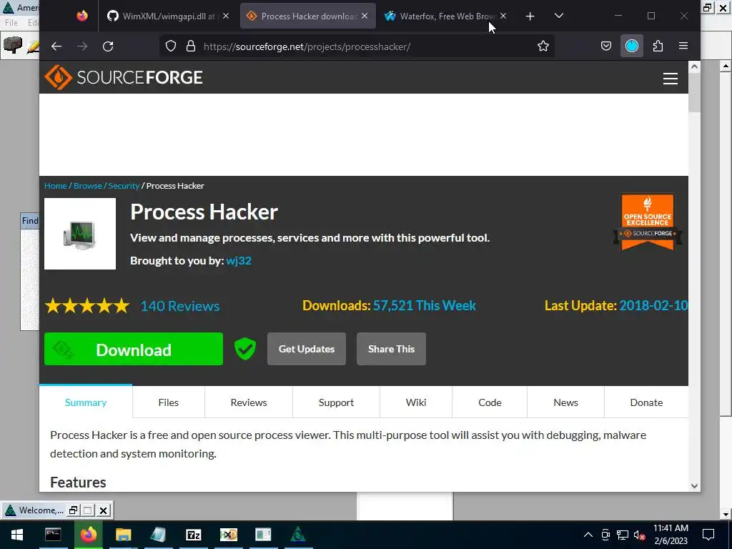Close the Process Hacker tab
Viewport: 732px width, 549px height.
(365, 16)
